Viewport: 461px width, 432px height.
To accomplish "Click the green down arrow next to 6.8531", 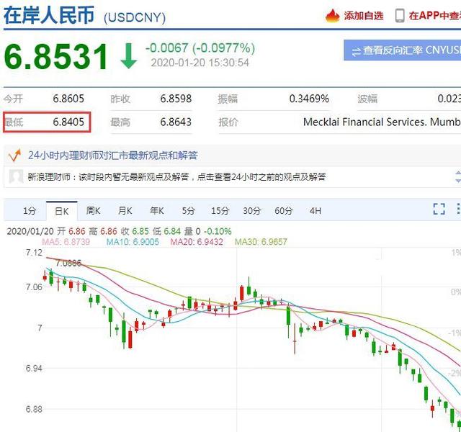I will pyautogui.click(x=129, y=56).
